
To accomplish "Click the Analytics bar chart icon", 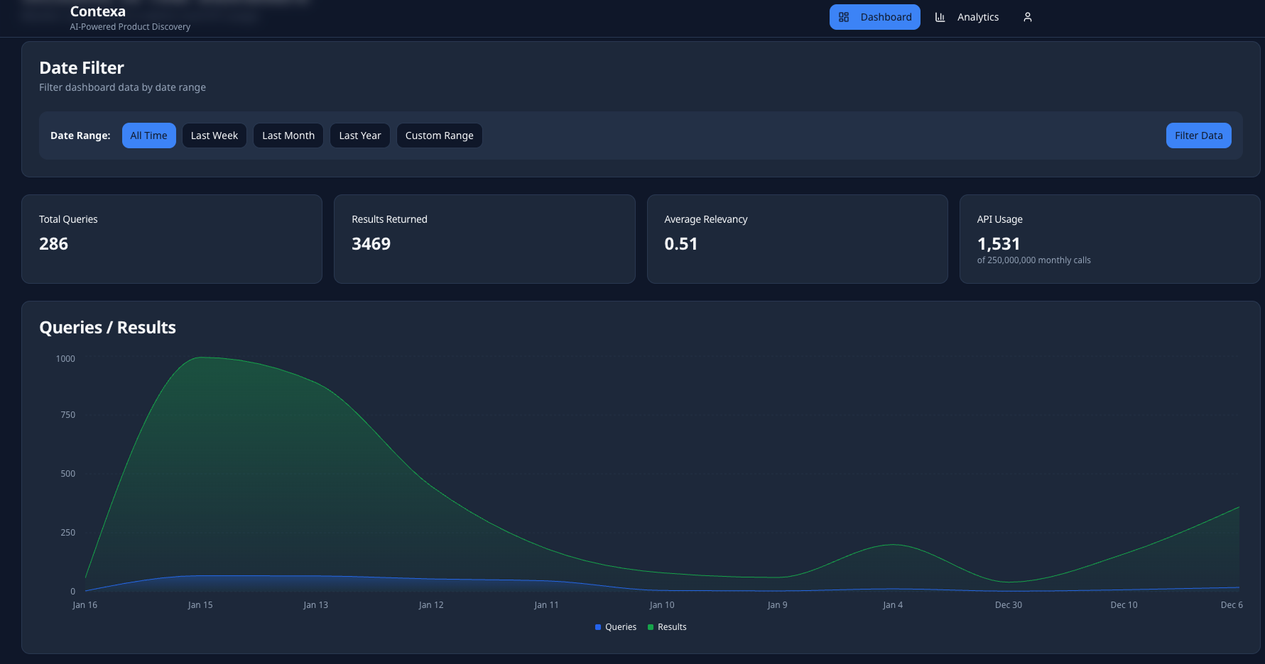I will coord(940,17).
